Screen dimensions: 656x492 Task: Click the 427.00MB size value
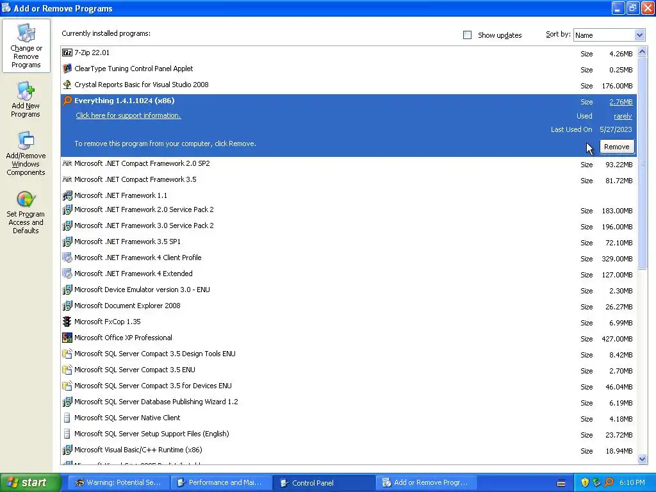(617, 340)
